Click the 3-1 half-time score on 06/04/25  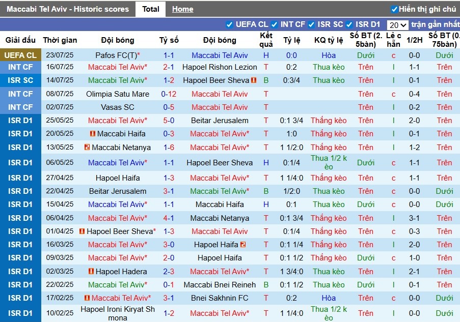[414, 218]
